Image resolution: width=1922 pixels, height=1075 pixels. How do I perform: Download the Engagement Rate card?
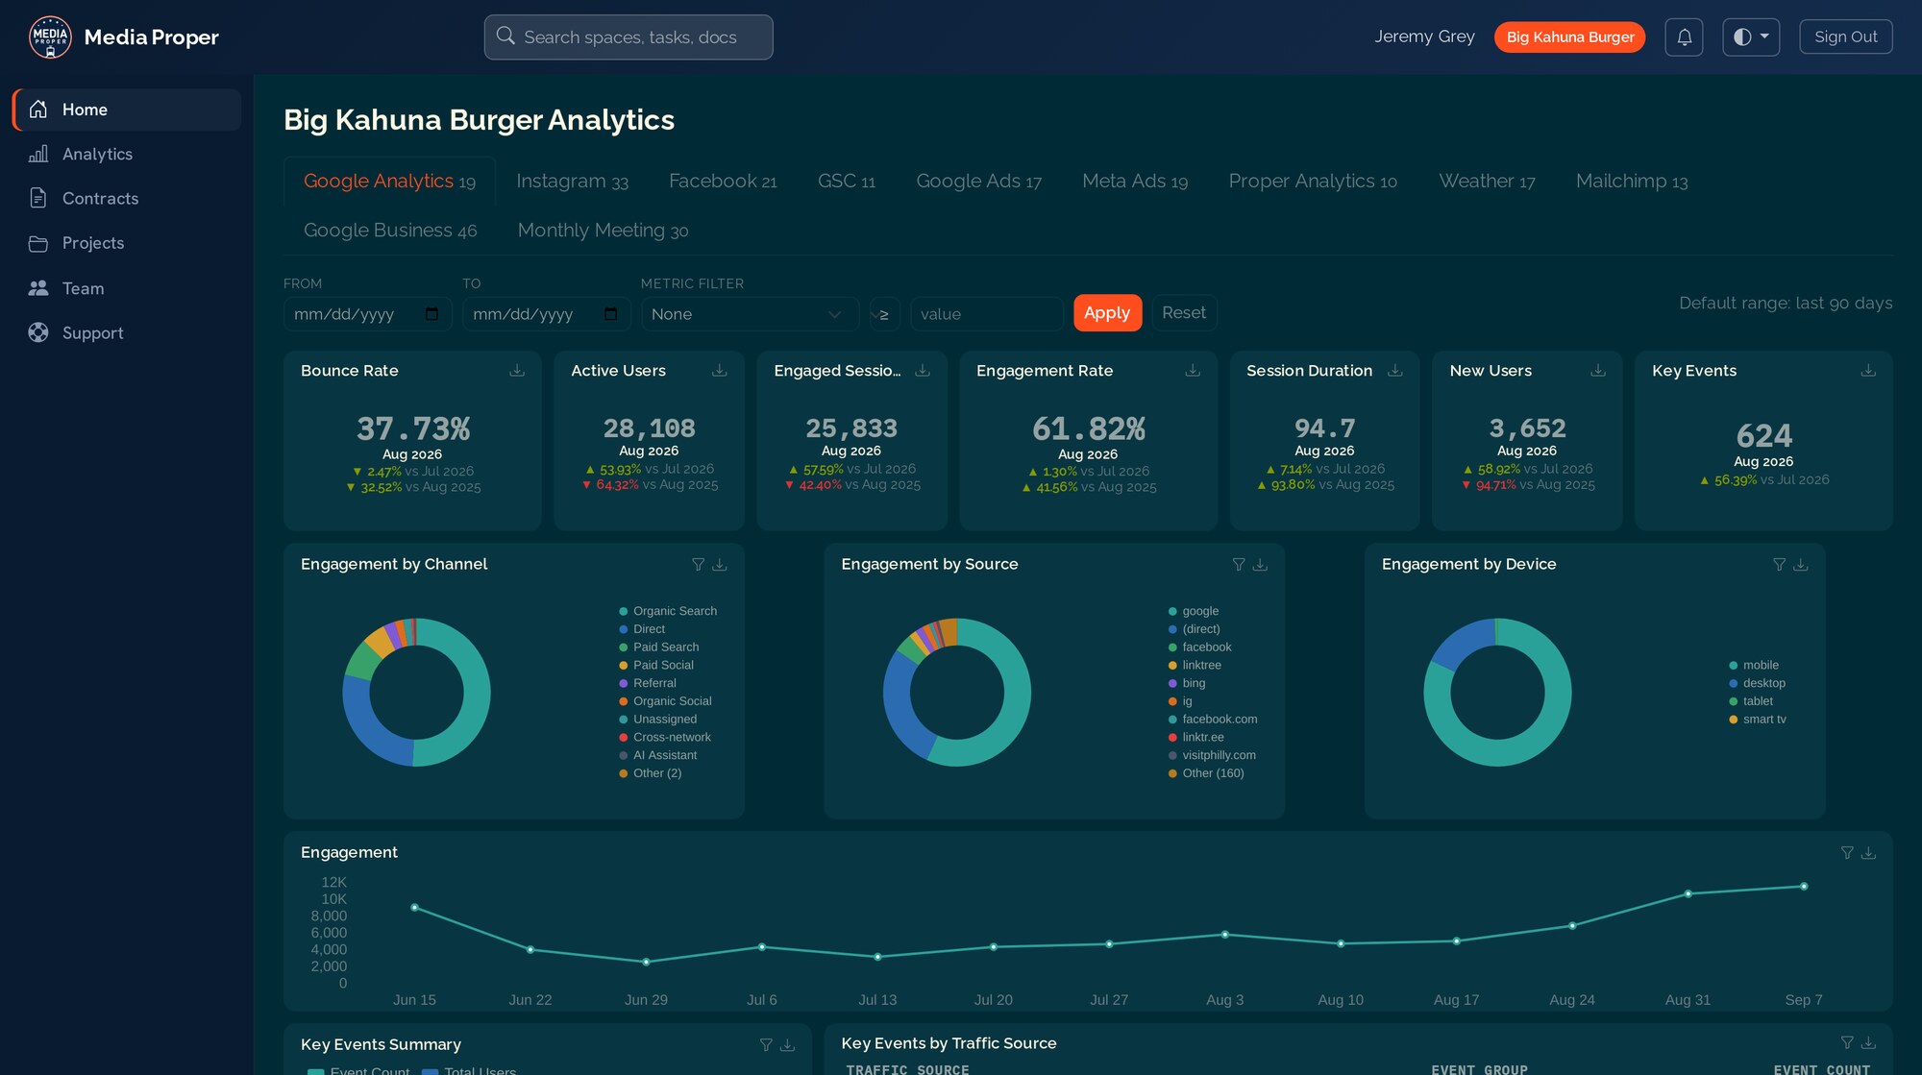pyautogui.click(x=1193, y=371)
